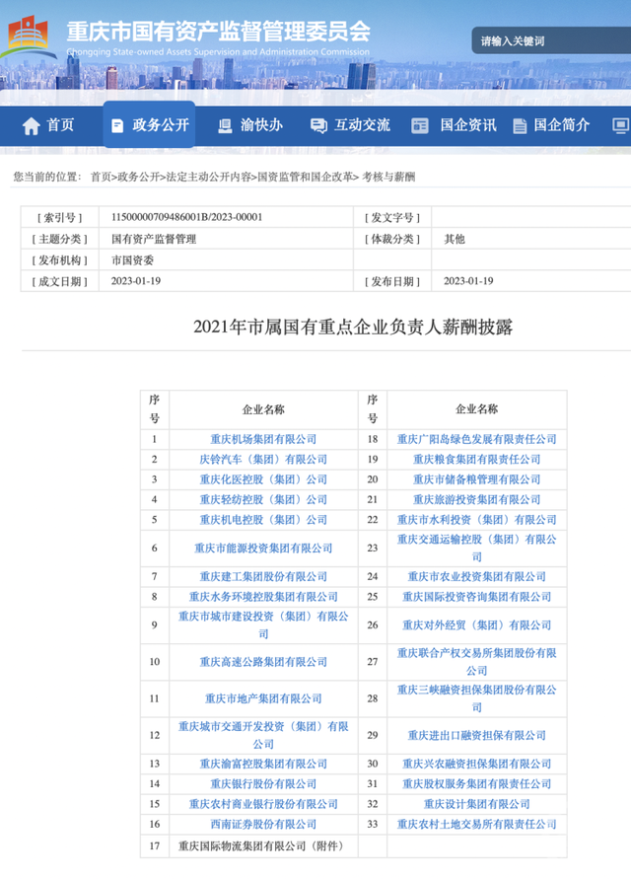Open the 重庆市地产集团有限公司 link
Viewport: 631px width, 879px height.
[x=263, y=699]
